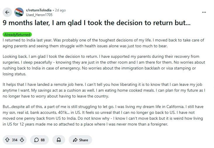
Task: Downvote the post
Action: pos(22,140)
